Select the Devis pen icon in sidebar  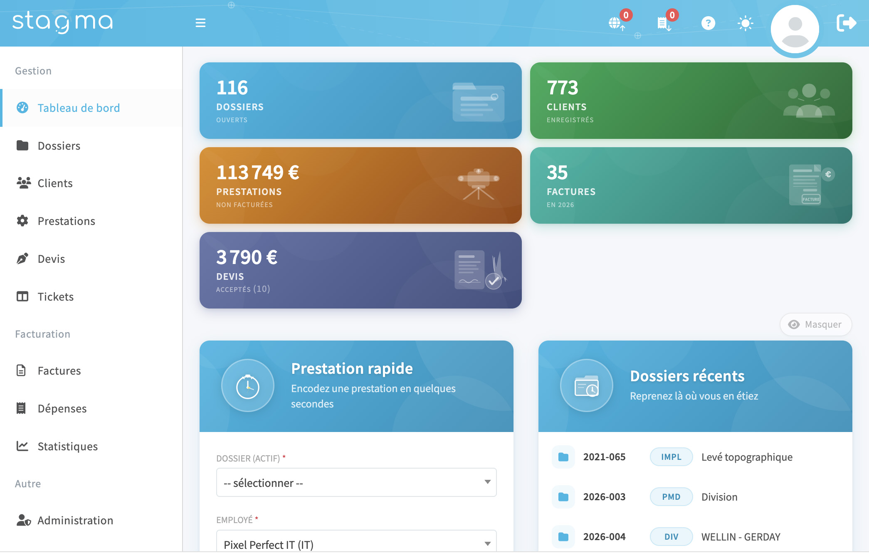pos(51,259)
